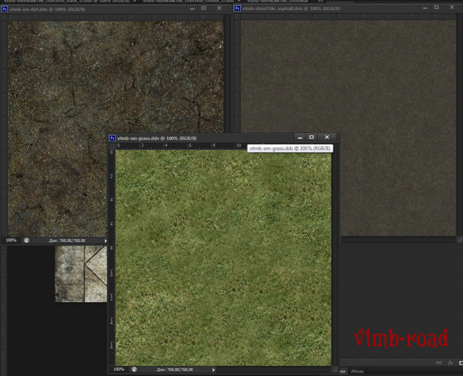463x376 pixels.
Task: Close the concrete_base_D.dds document tab
Action: pyautogui.click(x=135, y=1)
